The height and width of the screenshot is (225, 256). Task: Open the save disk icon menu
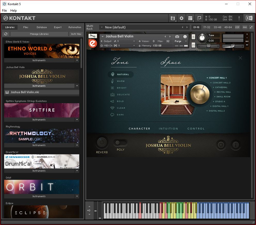[x=173, y=18]
